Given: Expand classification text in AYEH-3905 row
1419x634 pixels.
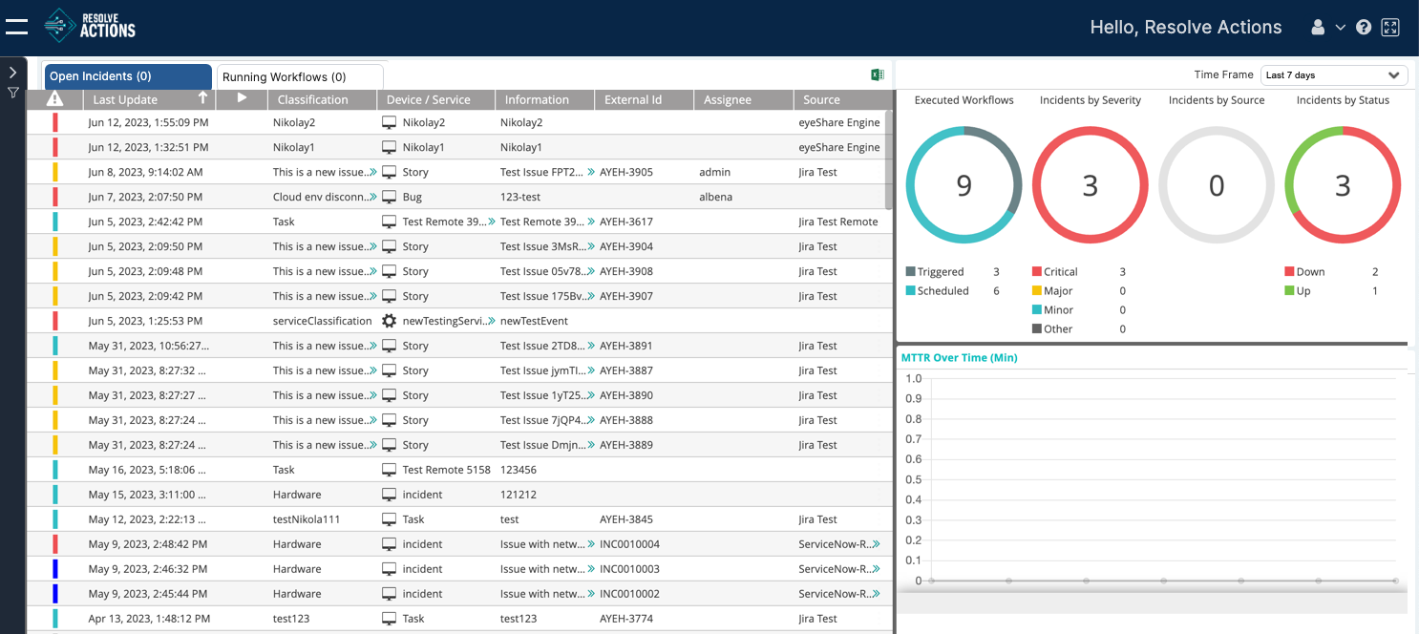Looking at the screenshot, I should coord(372,172).
